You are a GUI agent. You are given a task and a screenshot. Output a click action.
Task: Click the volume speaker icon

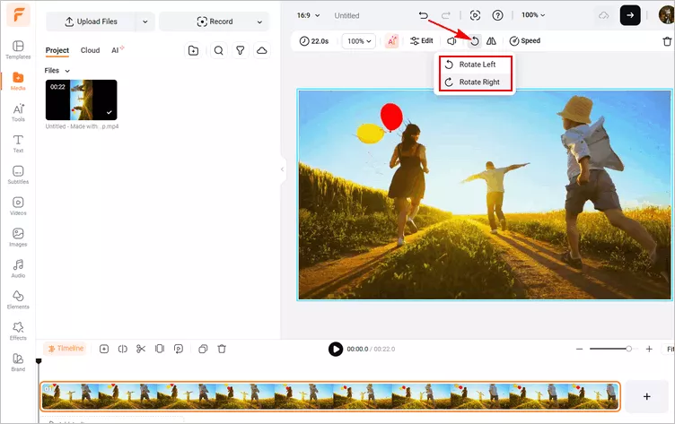click(x=452, y=41)
